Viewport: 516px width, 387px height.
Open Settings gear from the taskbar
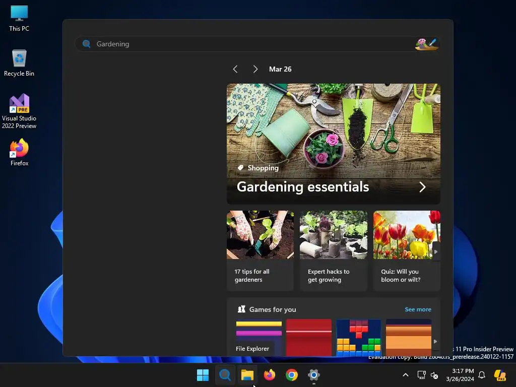click(314, 375)
